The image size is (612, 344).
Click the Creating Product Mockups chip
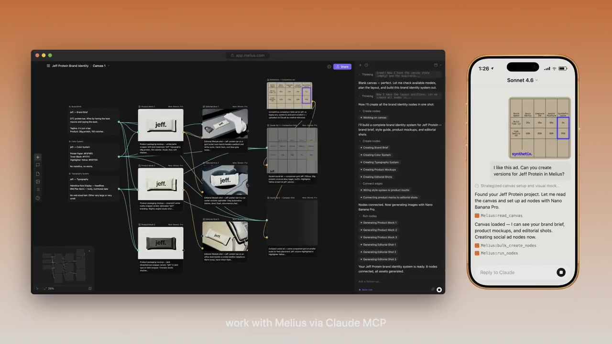(x=378, y=170)
